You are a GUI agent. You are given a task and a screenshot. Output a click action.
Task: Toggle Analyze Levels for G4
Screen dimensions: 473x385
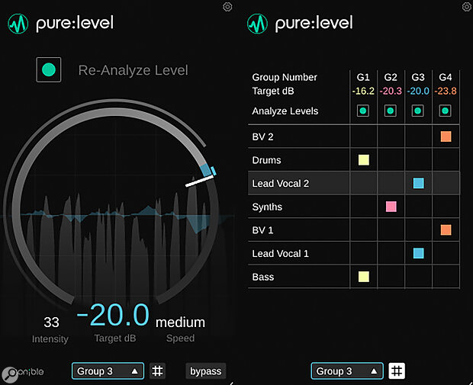click(x=446, y=111)
